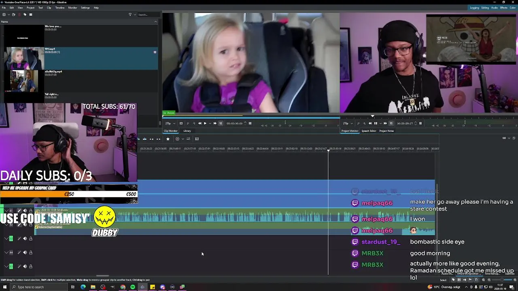Select the Clip Monitor tab
The image size is (518, 291).
(x=170, y=131)
